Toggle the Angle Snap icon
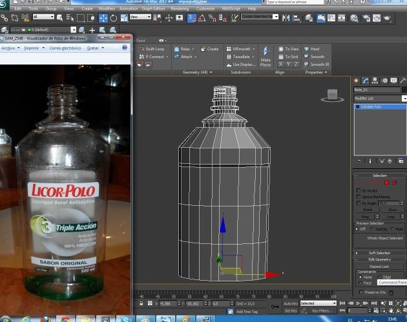The height and width of the screenshot is (322, 407). [202, 18]
